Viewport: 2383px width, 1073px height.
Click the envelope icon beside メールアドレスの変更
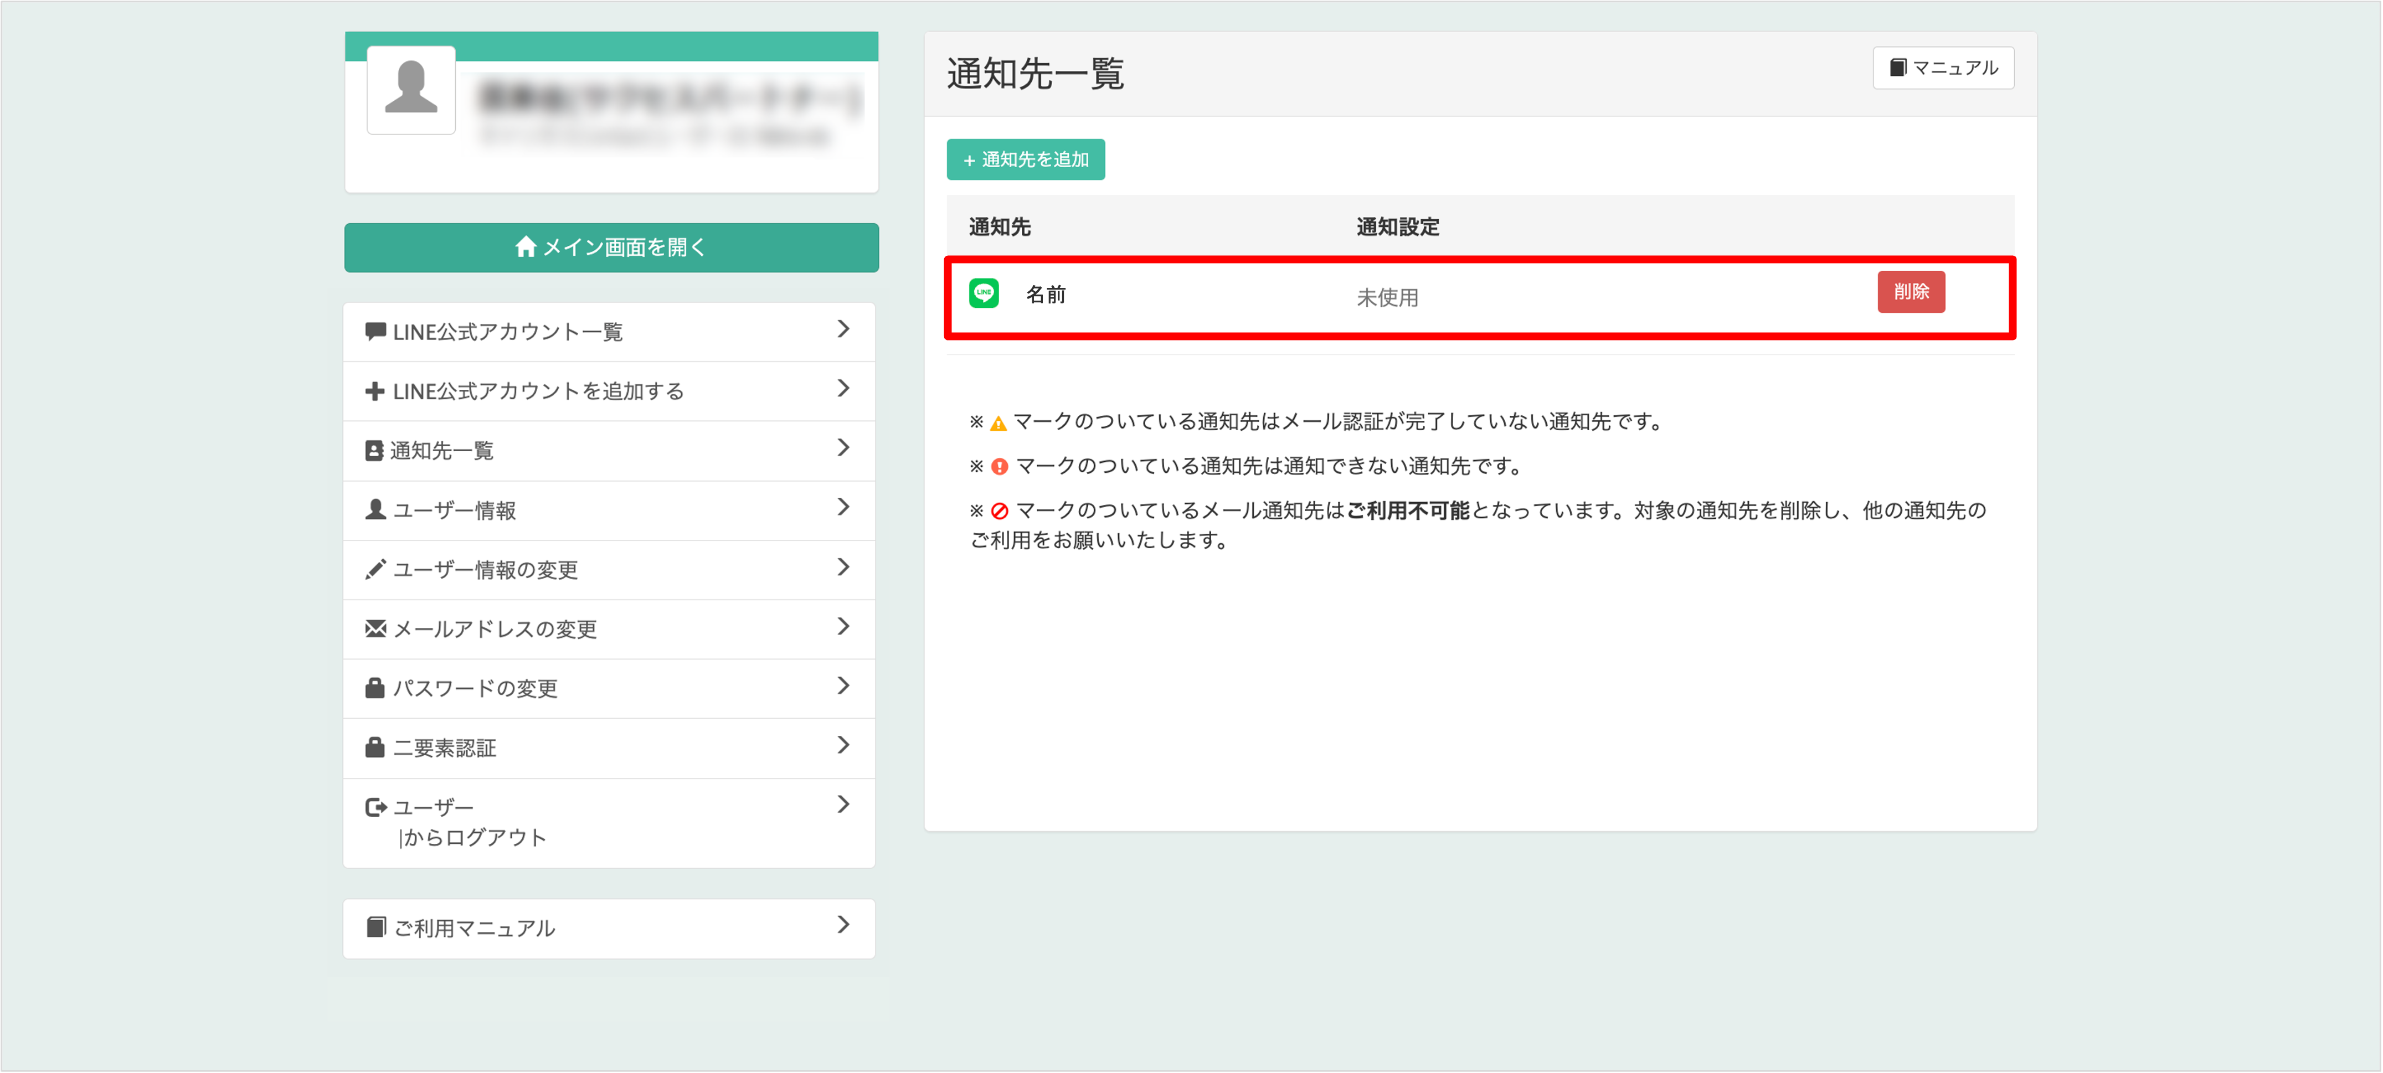[x=375, y=629]
